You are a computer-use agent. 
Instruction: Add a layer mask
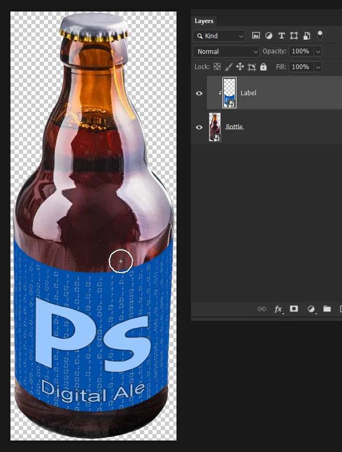click(x=293, y=309)
